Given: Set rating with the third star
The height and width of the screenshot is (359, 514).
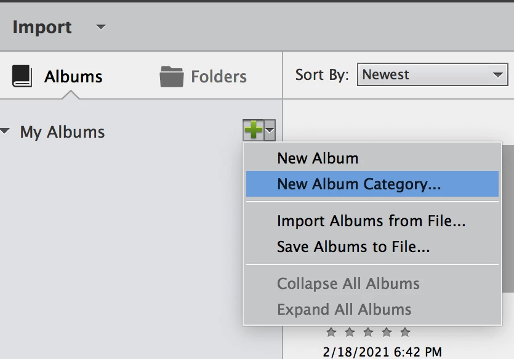Looking at the screenshot, I should tap(368, 333).
